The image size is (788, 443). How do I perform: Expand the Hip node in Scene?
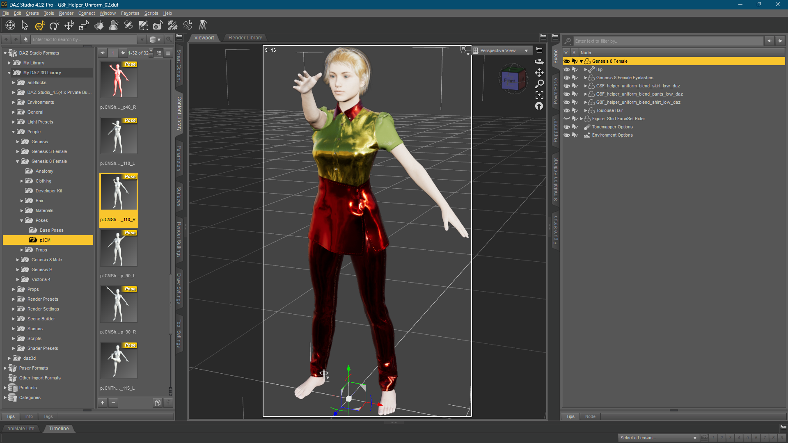[x=586, y=69]
